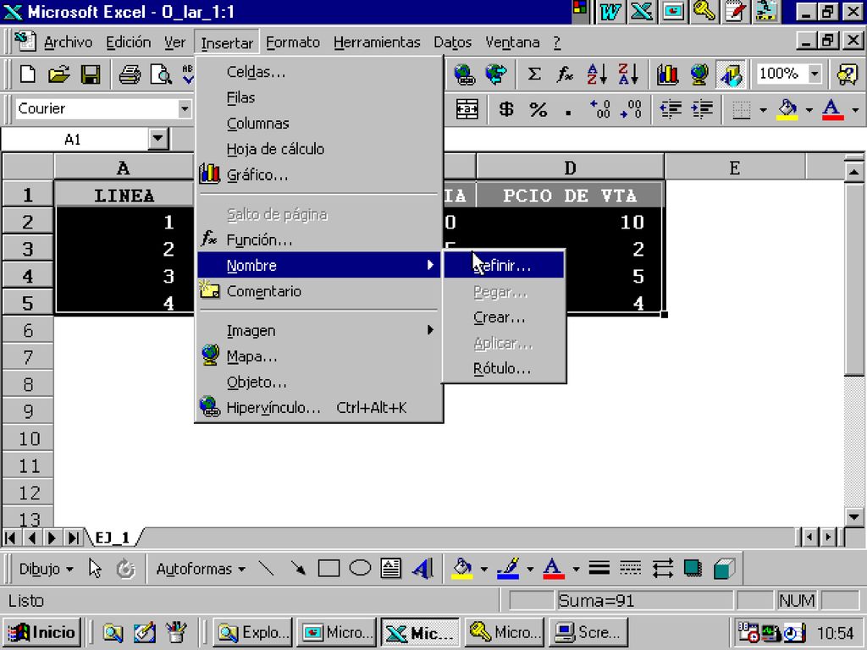The height and width of the screenshot is (650, 867).
Task: Open a file with the Open folder icon
Action: click(x=59, y=74)
